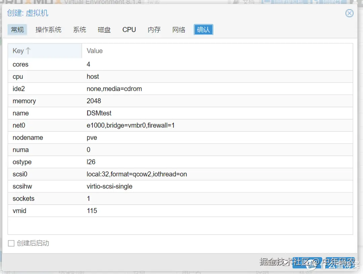
Task: Open the 网络 tab
Action: (x=179, y=30)
